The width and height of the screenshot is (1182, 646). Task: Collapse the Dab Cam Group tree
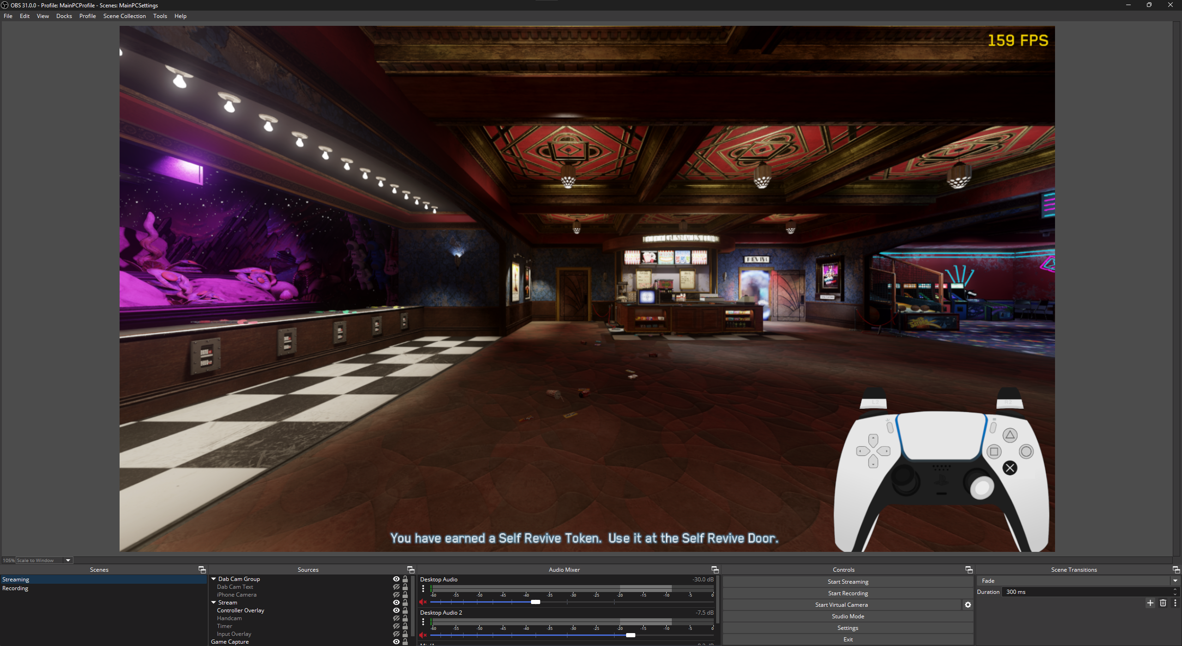pyautogui.click(x=214, y=579)
